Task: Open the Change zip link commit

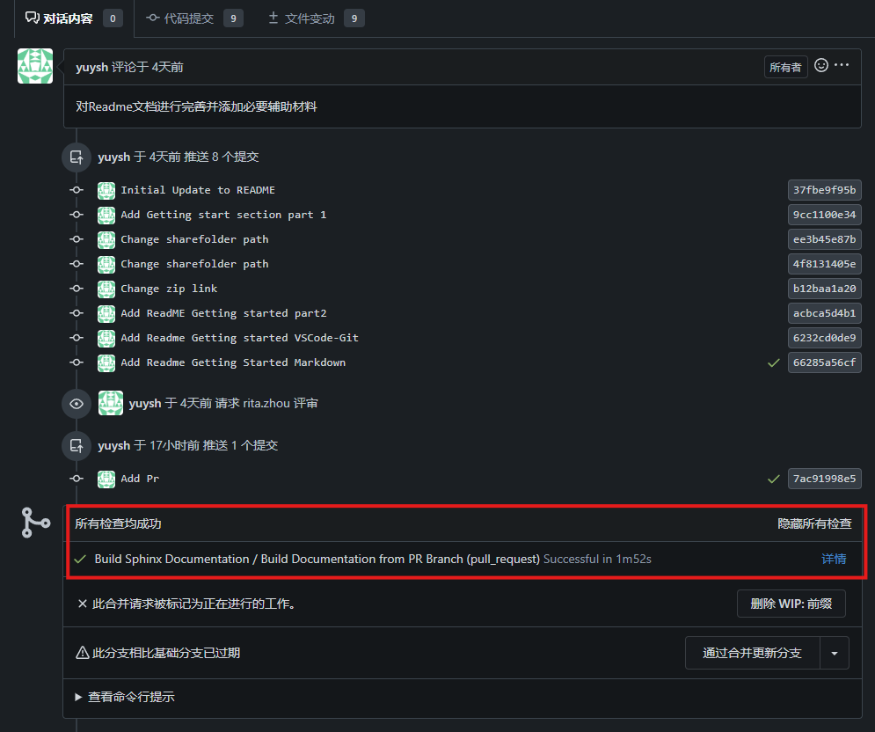Action: tap(169, 288)
